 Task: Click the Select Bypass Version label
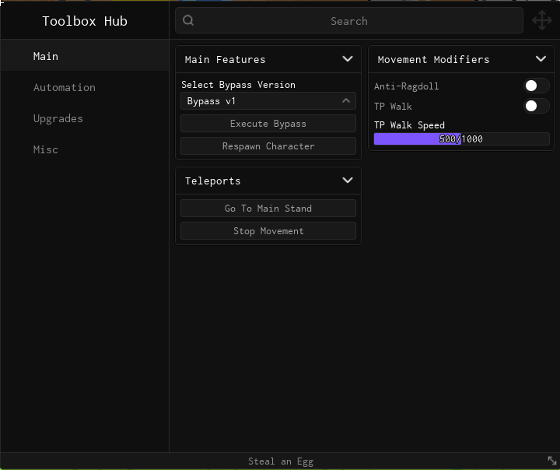238,85
